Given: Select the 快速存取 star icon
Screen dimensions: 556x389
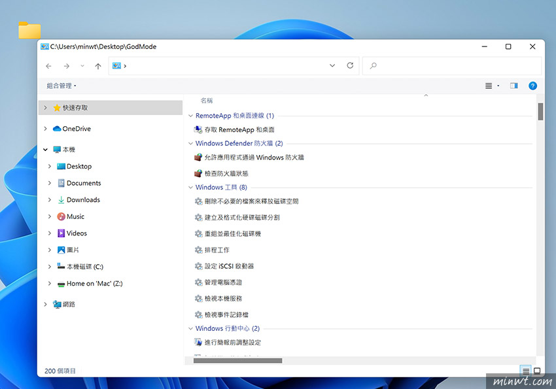Looking at the screenshot, I should [x=57, y=108].
